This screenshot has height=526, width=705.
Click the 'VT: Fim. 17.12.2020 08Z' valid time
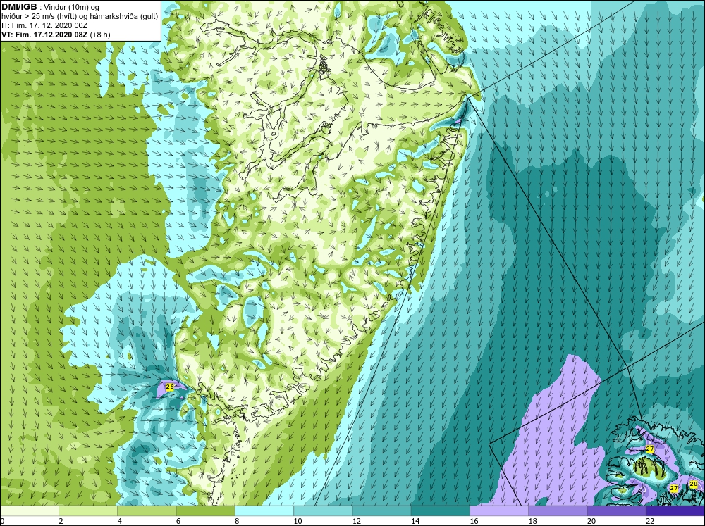pos(45,35)
